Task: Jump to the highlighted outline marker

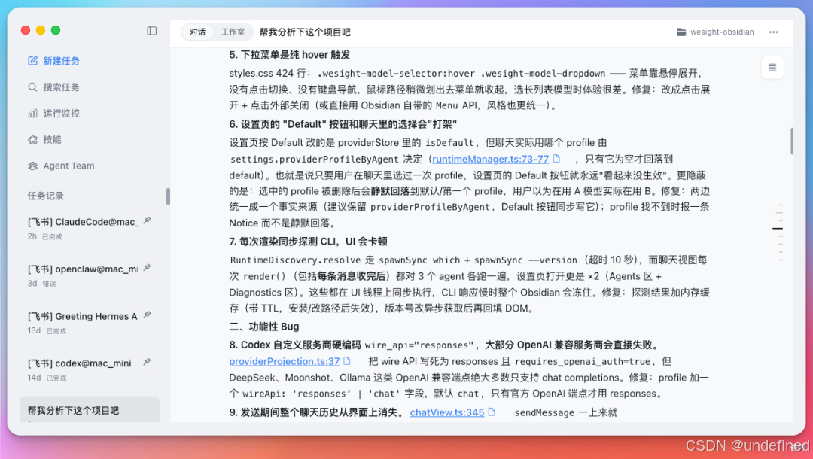Action: pyautogui.click(x=777, y=228)
